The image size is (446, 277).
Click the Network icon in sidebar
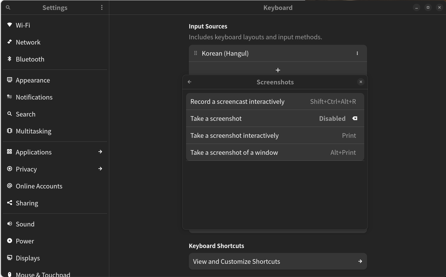[10, 42]
